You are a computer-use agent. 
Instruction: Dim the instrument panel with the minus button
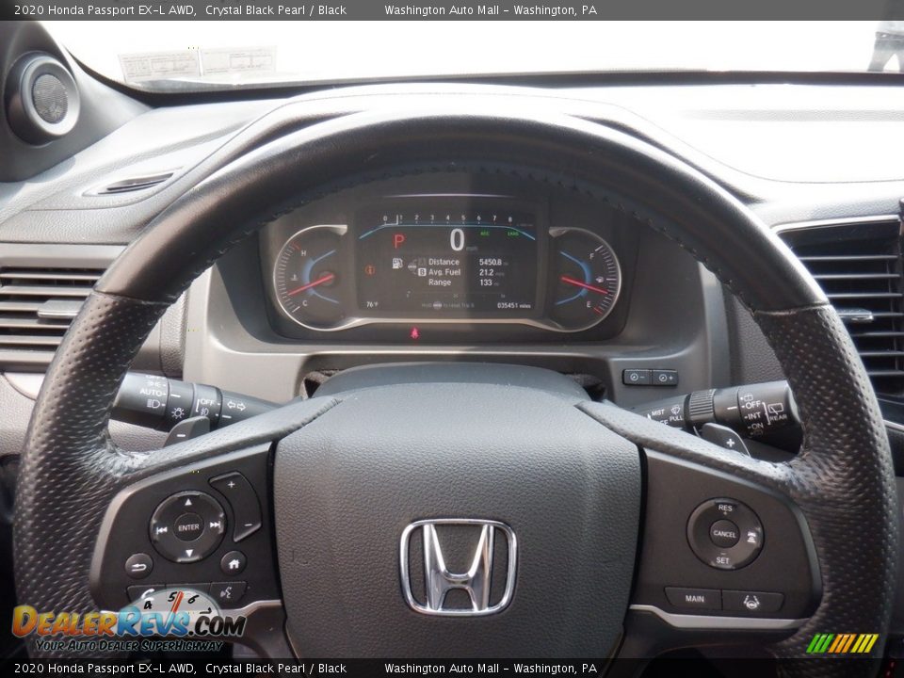pyautogui.click(x=637, y=378)
